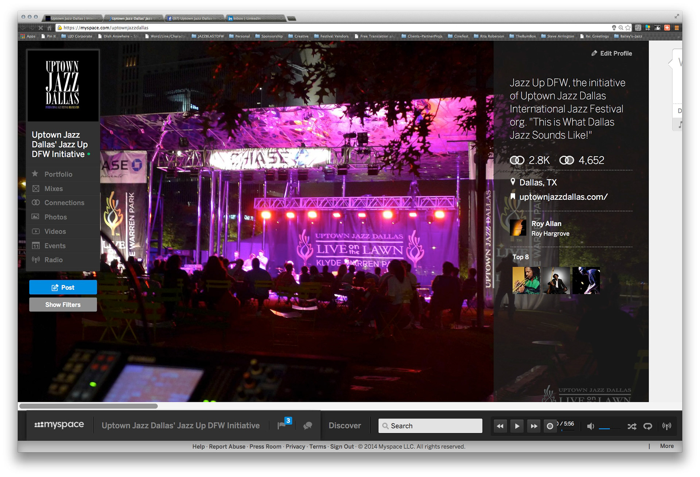Open a new browser tab
Image resolution: width=700 pixels, height=477 pixels.
(292, 18)
